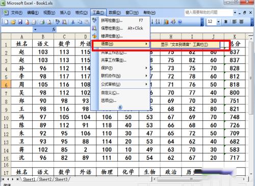Select column B header
255x186 pixels.
pos(43,37)
